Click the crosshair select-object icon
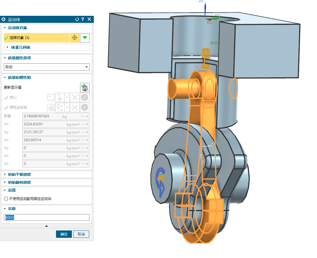The height and width of the screenshot is (258, 317). [x=75, y=38]
